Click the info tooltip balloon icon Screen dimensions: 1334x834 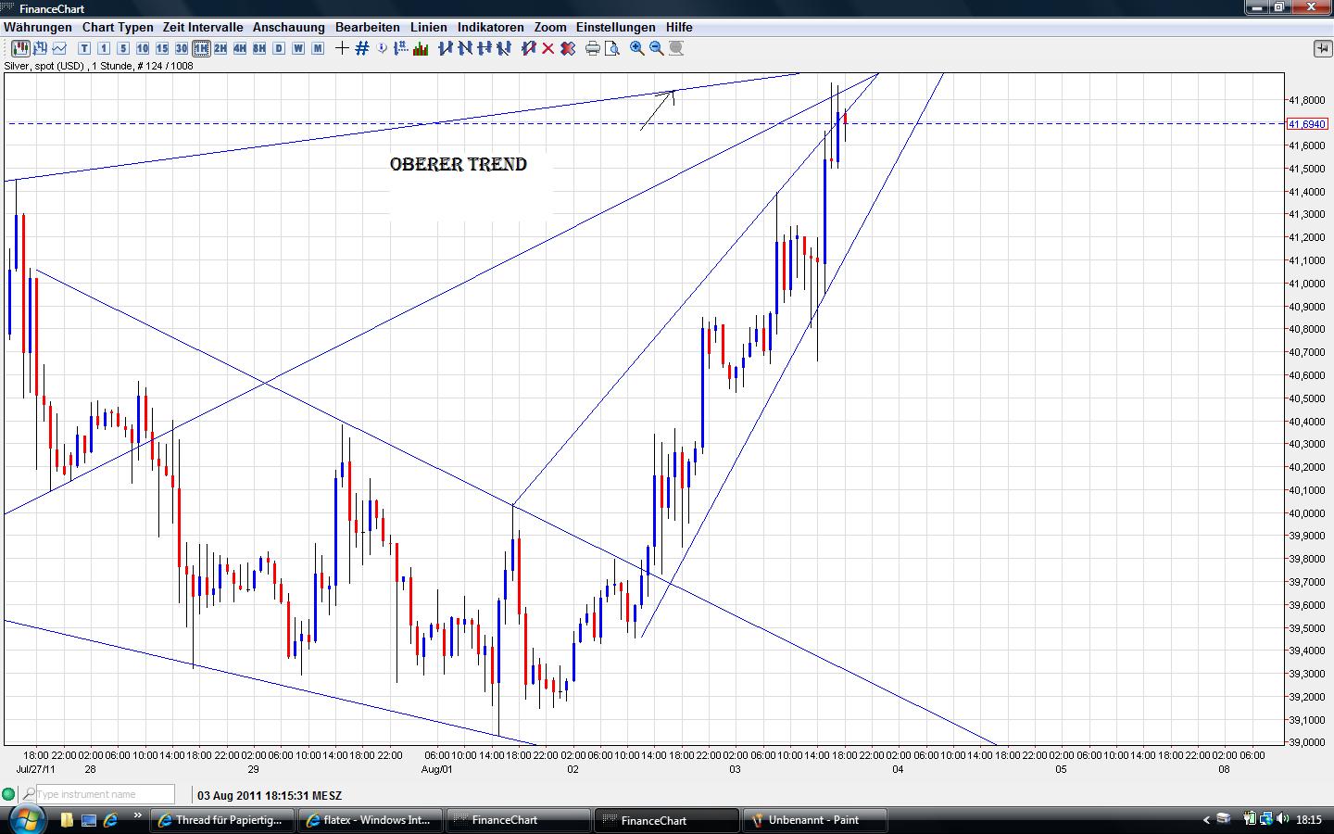point(383,48)
